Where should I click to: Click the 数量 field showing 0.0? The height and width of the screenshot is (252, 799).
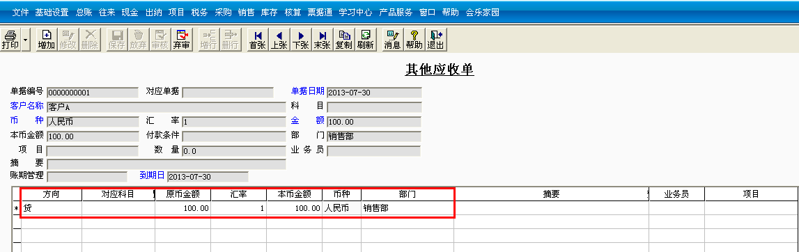pyautogui.click(x=234, y=151)
